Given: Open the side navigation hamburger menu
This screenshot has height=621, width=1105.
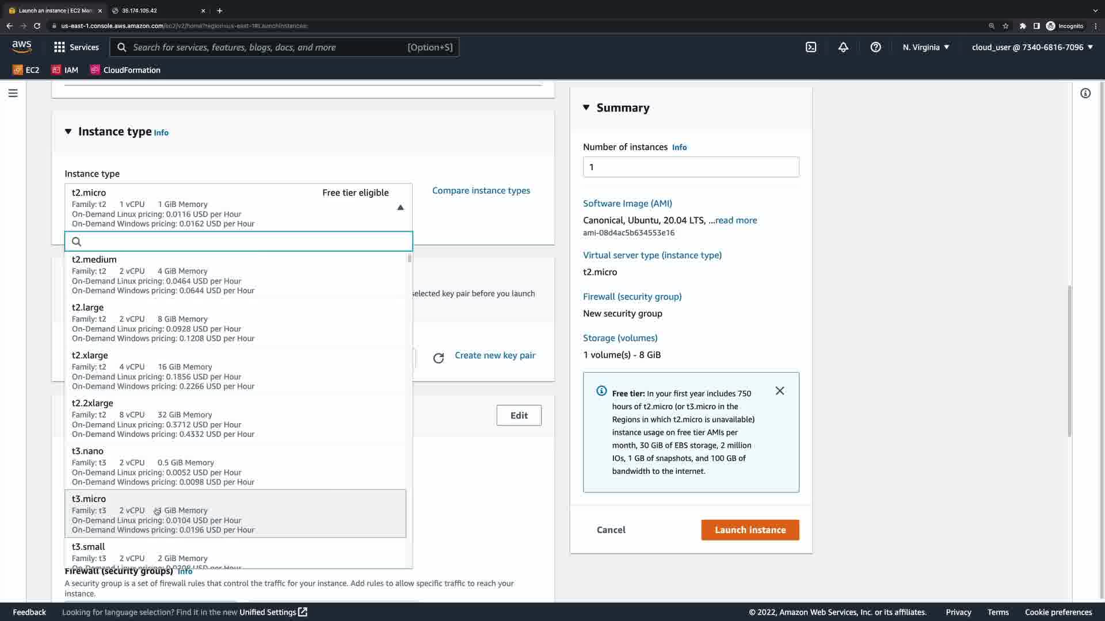Looking at the screenshot, I should tap(13, 93).
